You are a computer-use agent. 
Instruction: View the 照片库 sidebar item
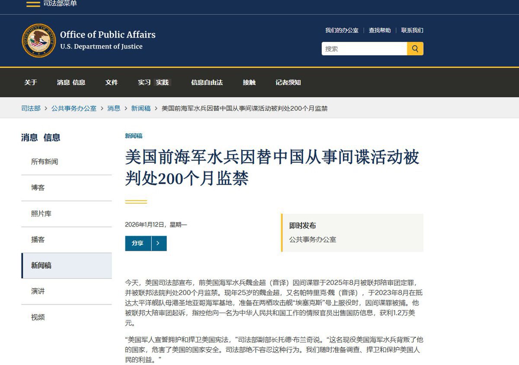[41, 213]
